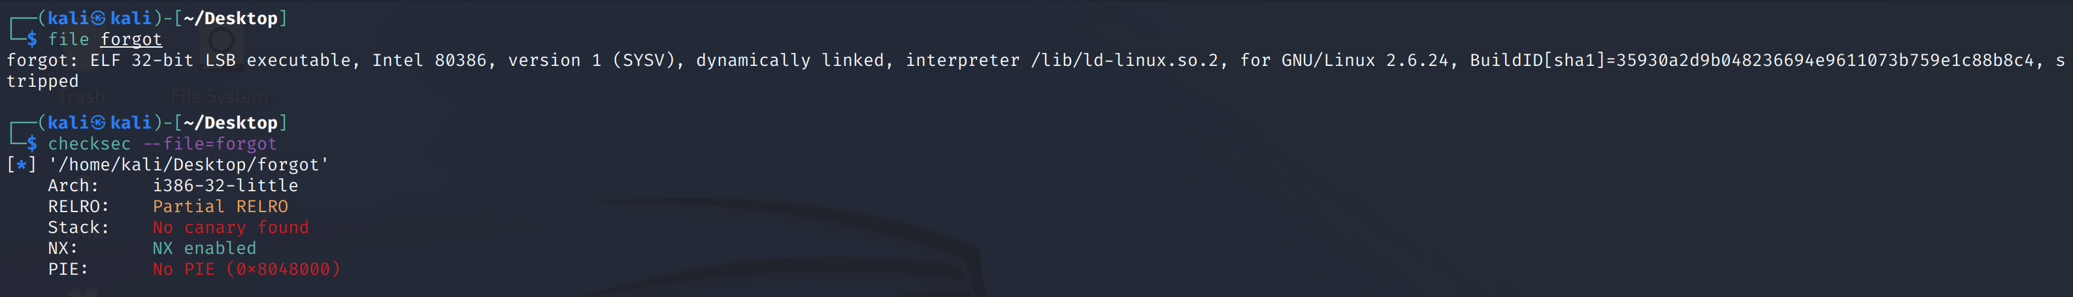2073x297 pixels.
Task: Click the checksec command word
Action: tap(88, 144)
